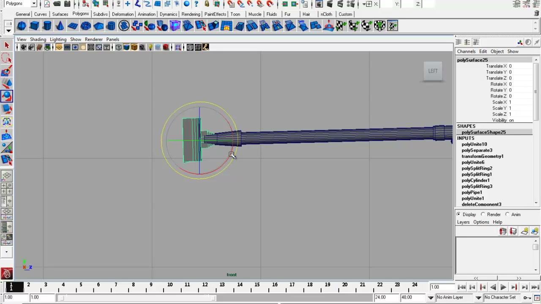
Task: Activate the Move tool in toolbox
Action: [x=7, y=84]
